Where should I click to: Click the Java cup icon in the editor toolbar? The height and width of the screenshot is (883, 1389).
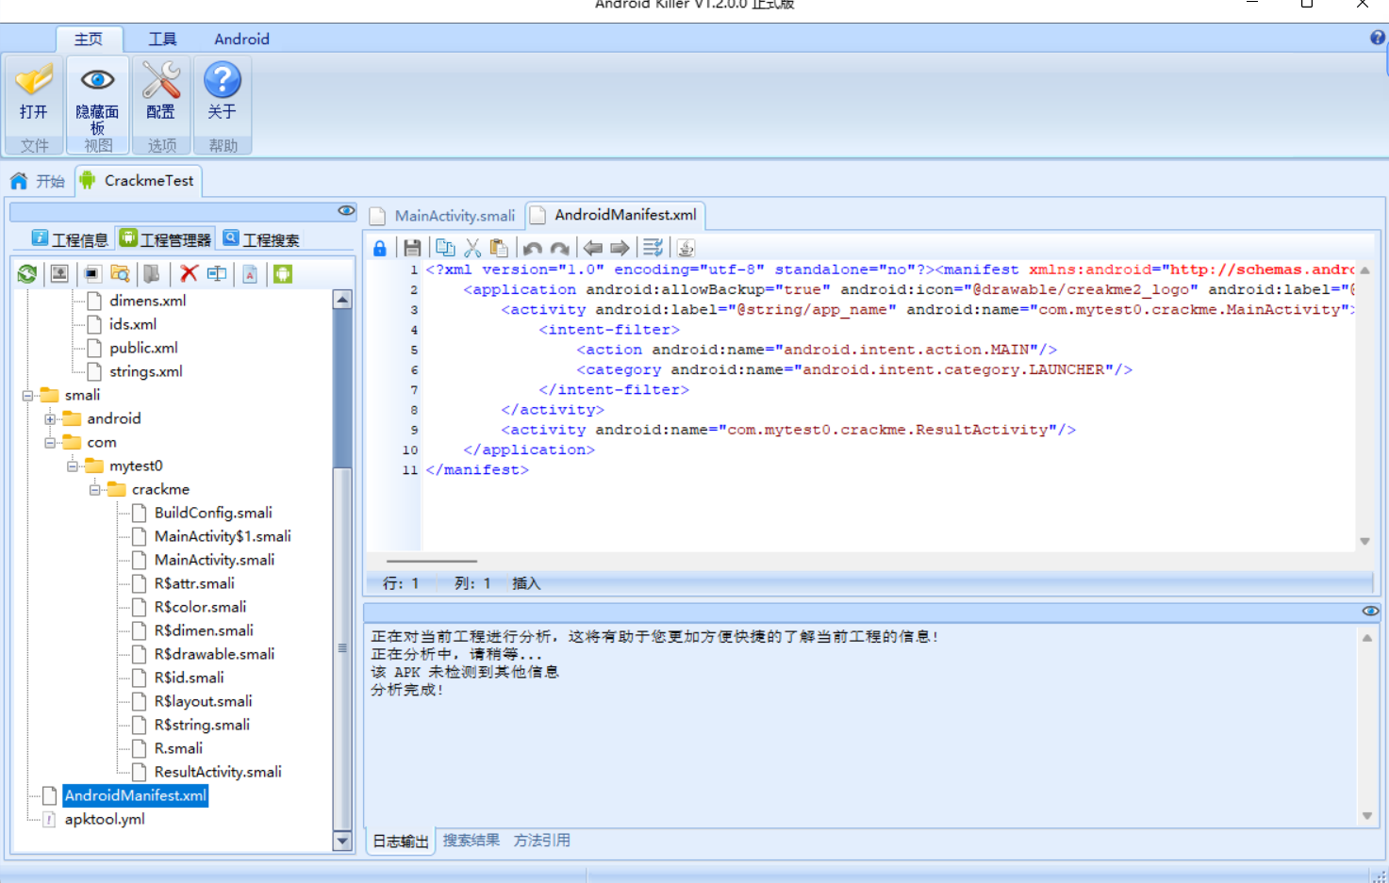pos(686,248)
